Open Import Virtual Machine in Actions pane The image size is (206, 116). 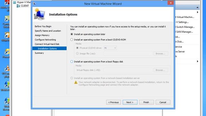[x=184, y=17]
